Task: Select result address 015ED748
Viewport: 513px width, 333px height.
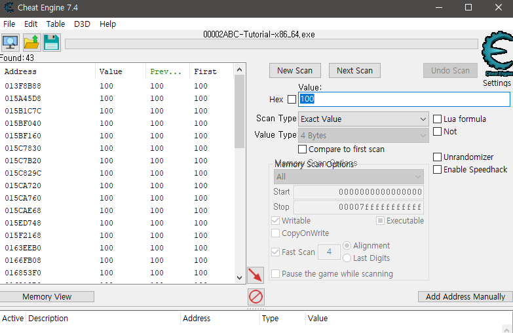Action: point(23,223)
